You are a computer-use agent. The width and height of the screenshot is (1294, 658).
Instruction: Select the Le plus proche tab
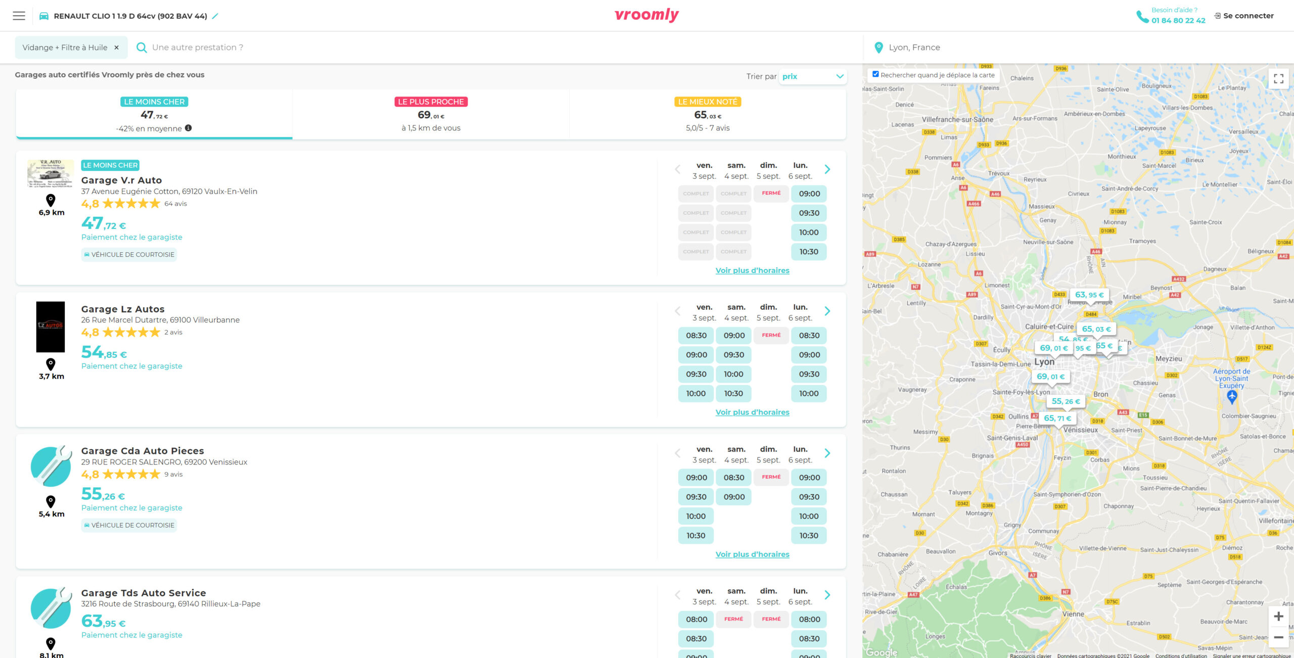coord(431,115)
